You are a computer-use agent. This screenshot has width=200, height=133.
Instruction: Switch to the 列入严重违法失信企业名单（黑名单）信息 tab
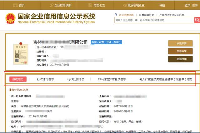pos(166,79)
